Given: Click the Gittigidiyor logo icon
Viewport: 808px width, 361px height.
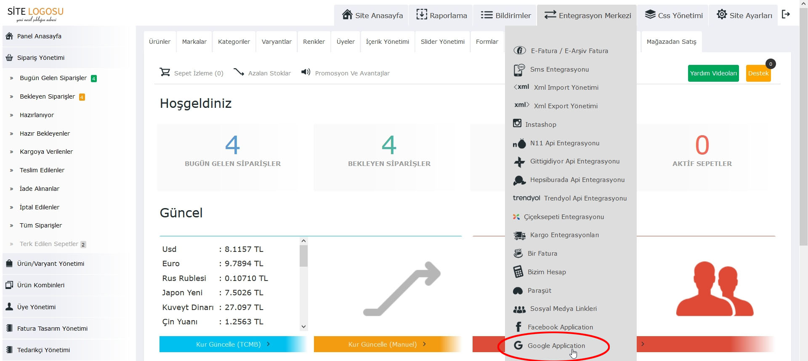Looking at the screenshot, I should [519, 162].
